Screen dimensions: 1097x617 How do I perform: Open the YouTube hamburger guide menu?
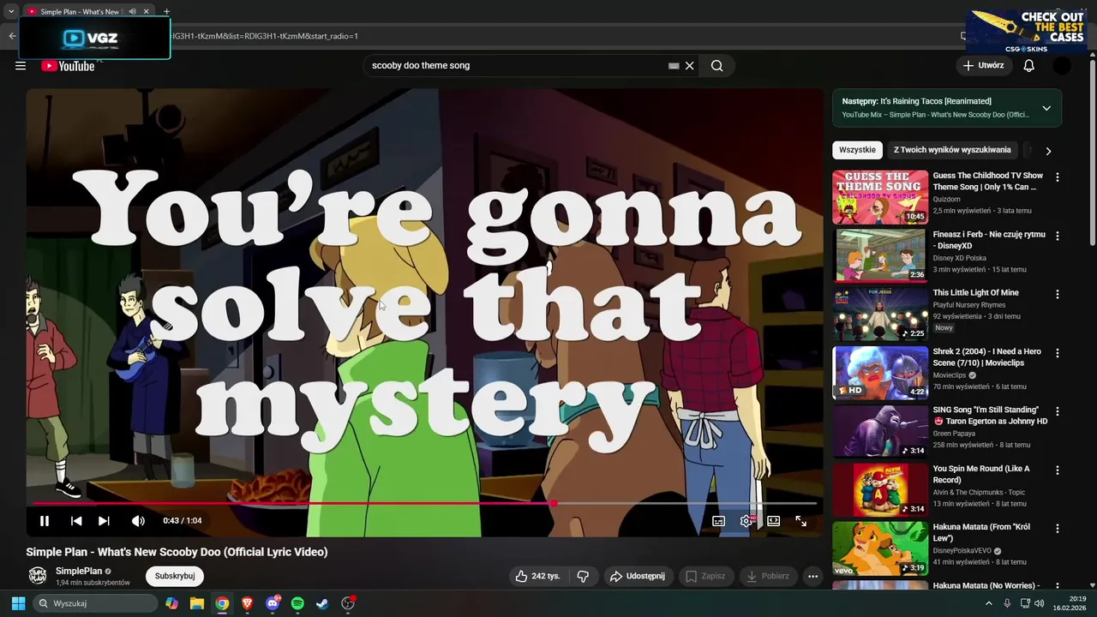click(x=21, y=66)
